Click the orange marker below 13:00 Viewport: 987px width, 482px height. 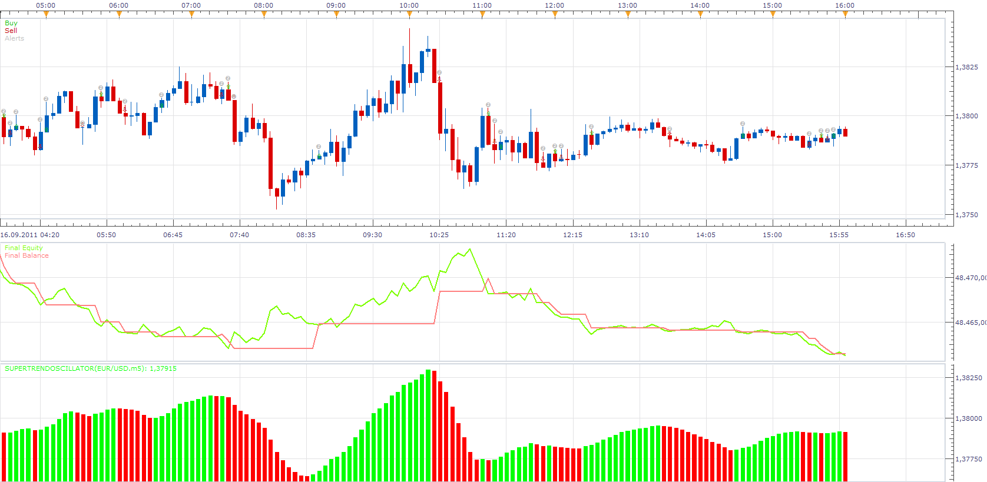(628, 15)
